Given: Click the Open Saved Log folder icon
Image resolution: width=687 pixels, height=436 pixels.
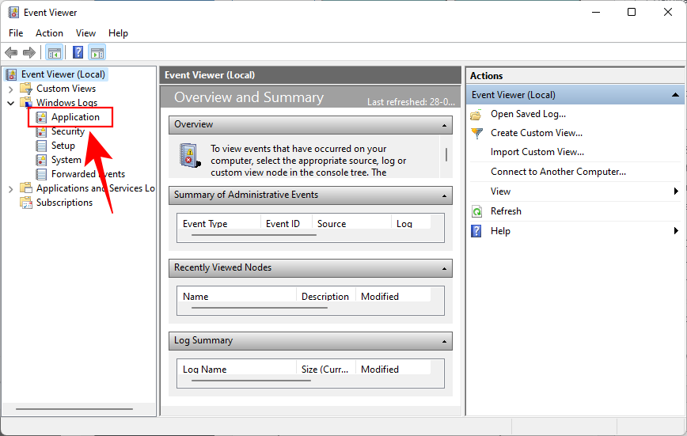Looking at the screenshot, I should coord(476,114).
